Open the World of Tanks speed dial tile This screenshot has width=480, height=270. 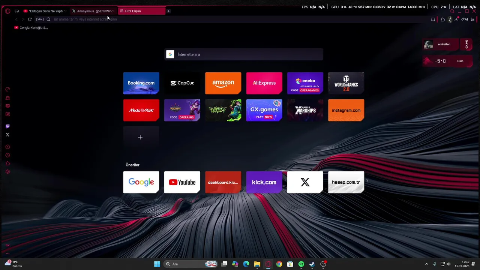click(x=346, y=83)
